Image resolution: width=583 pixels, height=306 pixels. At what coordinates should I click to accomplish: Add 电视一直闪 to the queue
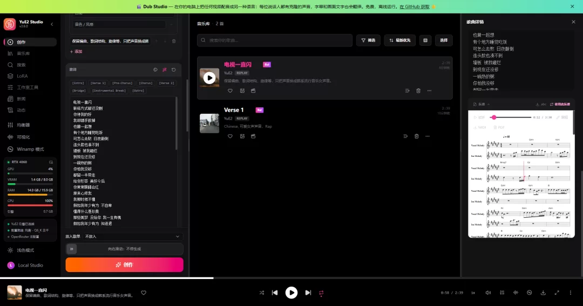click(407, 91)
